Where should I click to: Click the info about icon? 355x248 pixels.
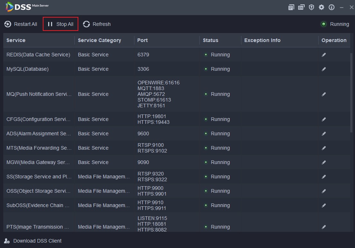click(332, 7)
